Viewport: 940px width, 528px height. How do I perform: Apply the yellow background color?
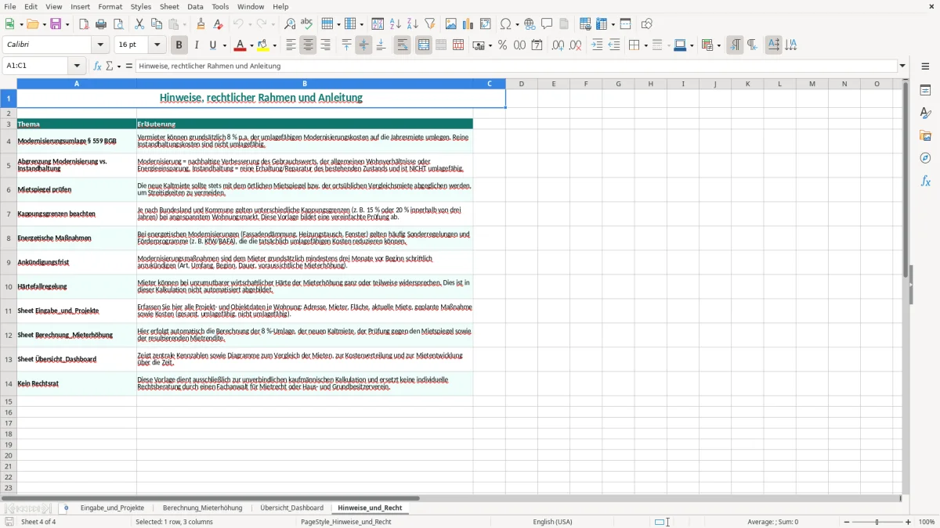(x=262, y=45)
